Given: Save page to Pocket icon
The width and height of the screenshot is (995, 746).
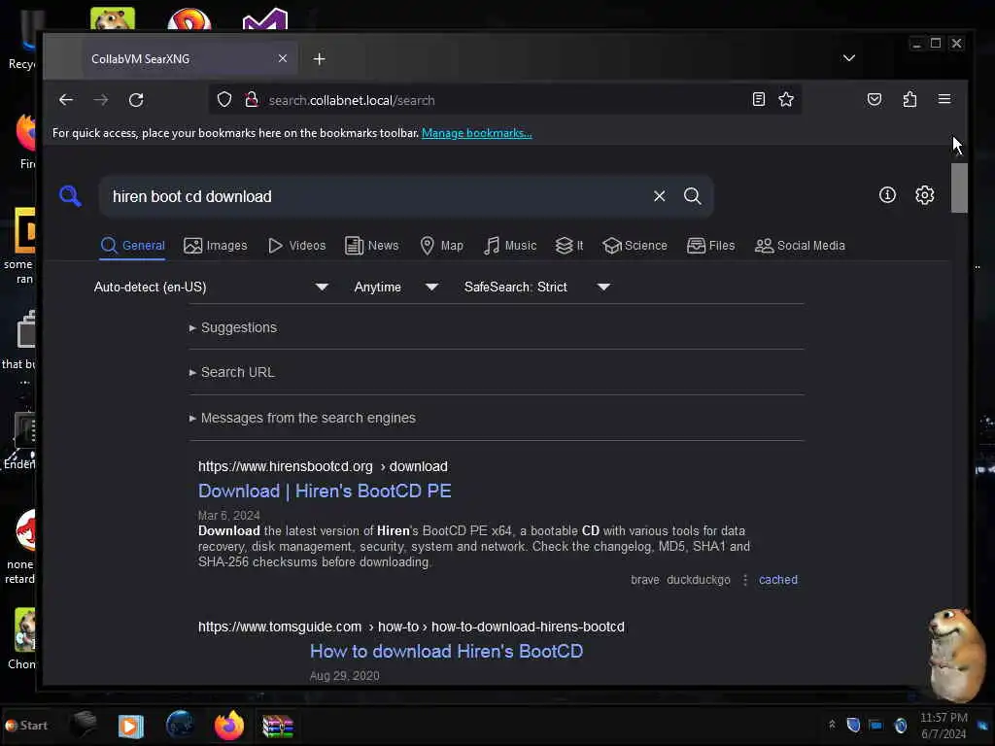Looking at the screenshot, I should 875,99.
